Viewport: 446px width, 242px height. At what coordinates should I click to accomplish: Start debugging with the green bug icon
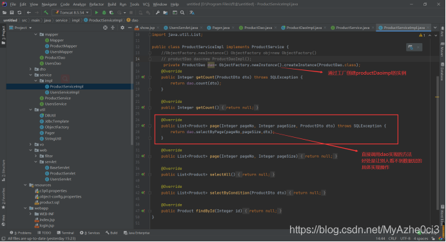(x=104, y=12)
